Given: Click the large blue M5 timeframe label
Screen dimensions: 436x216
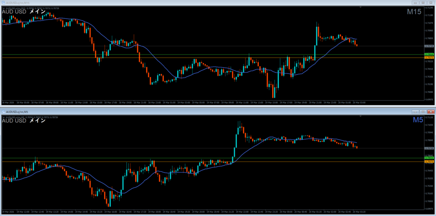Looking at the screenshot, I should pos(418,120).
